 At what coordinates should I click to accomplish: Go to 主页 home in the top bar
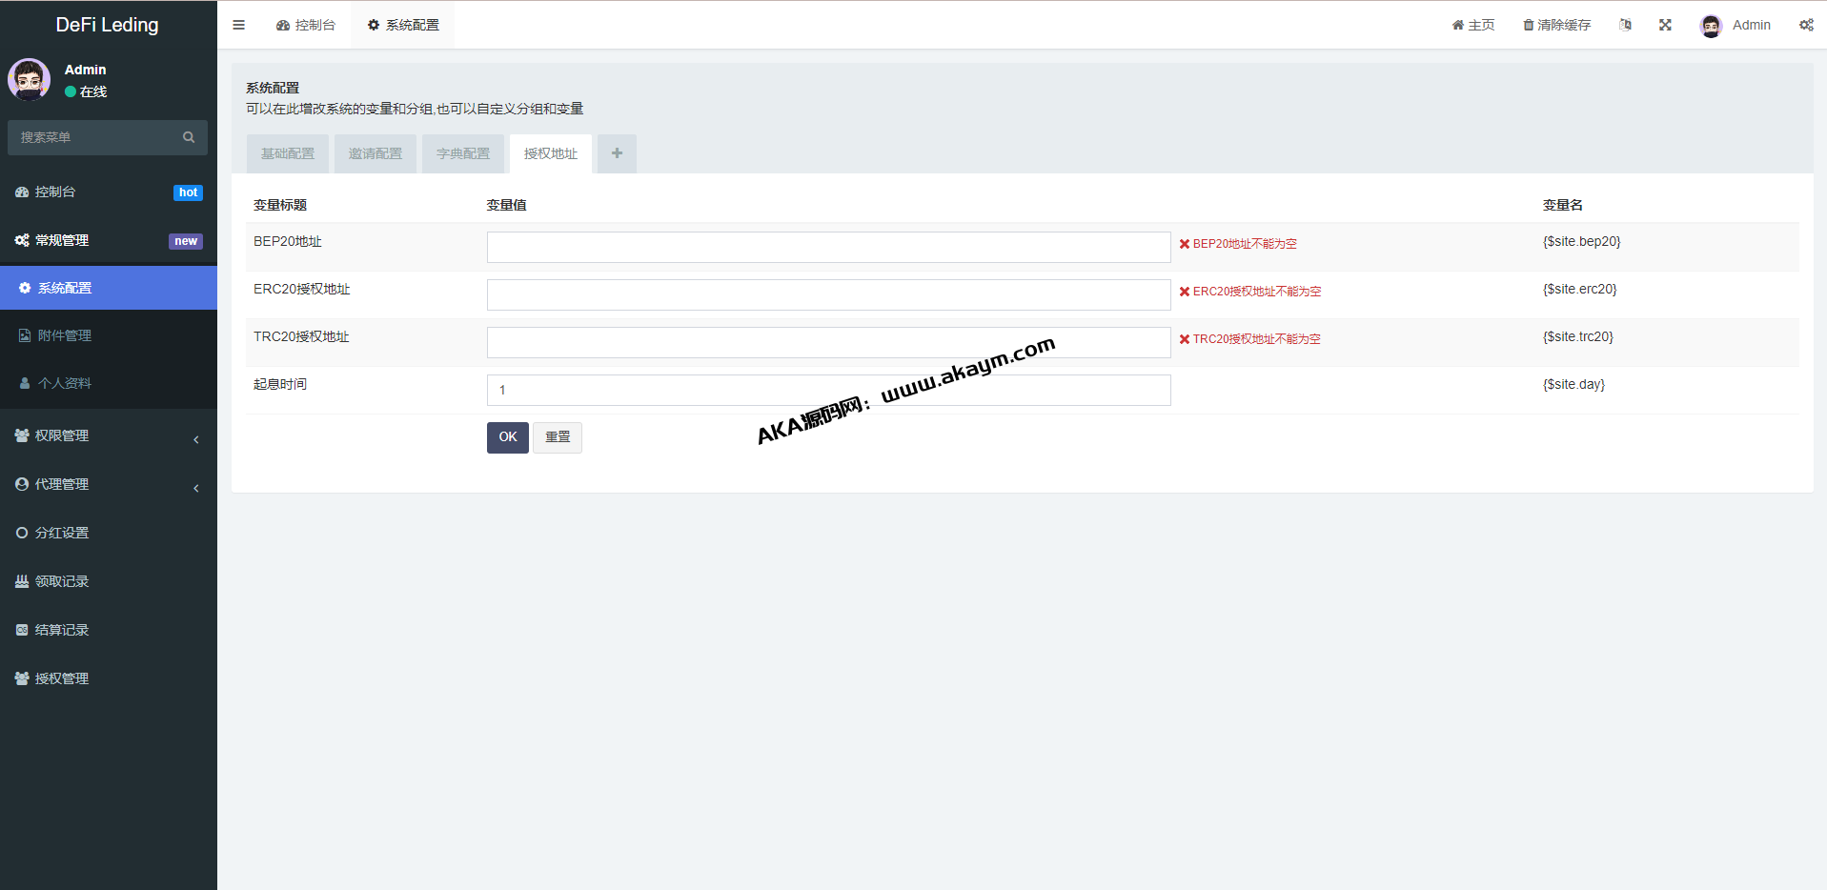(1473, 25)
